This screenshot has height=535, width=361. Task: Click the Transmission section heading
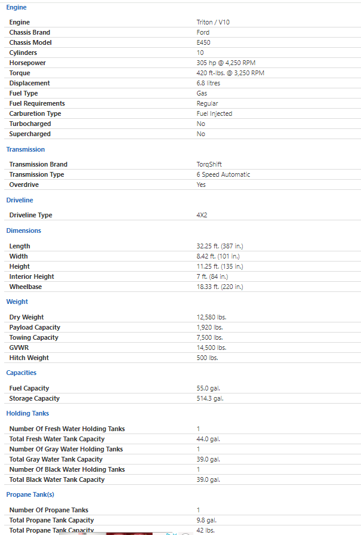pyautogui.click(x=26, y=149)
